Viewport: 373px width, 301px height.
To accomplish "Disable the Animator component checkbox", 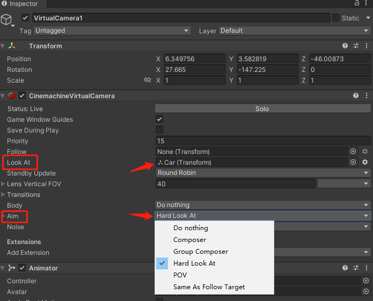I will (x=22, y=268).
